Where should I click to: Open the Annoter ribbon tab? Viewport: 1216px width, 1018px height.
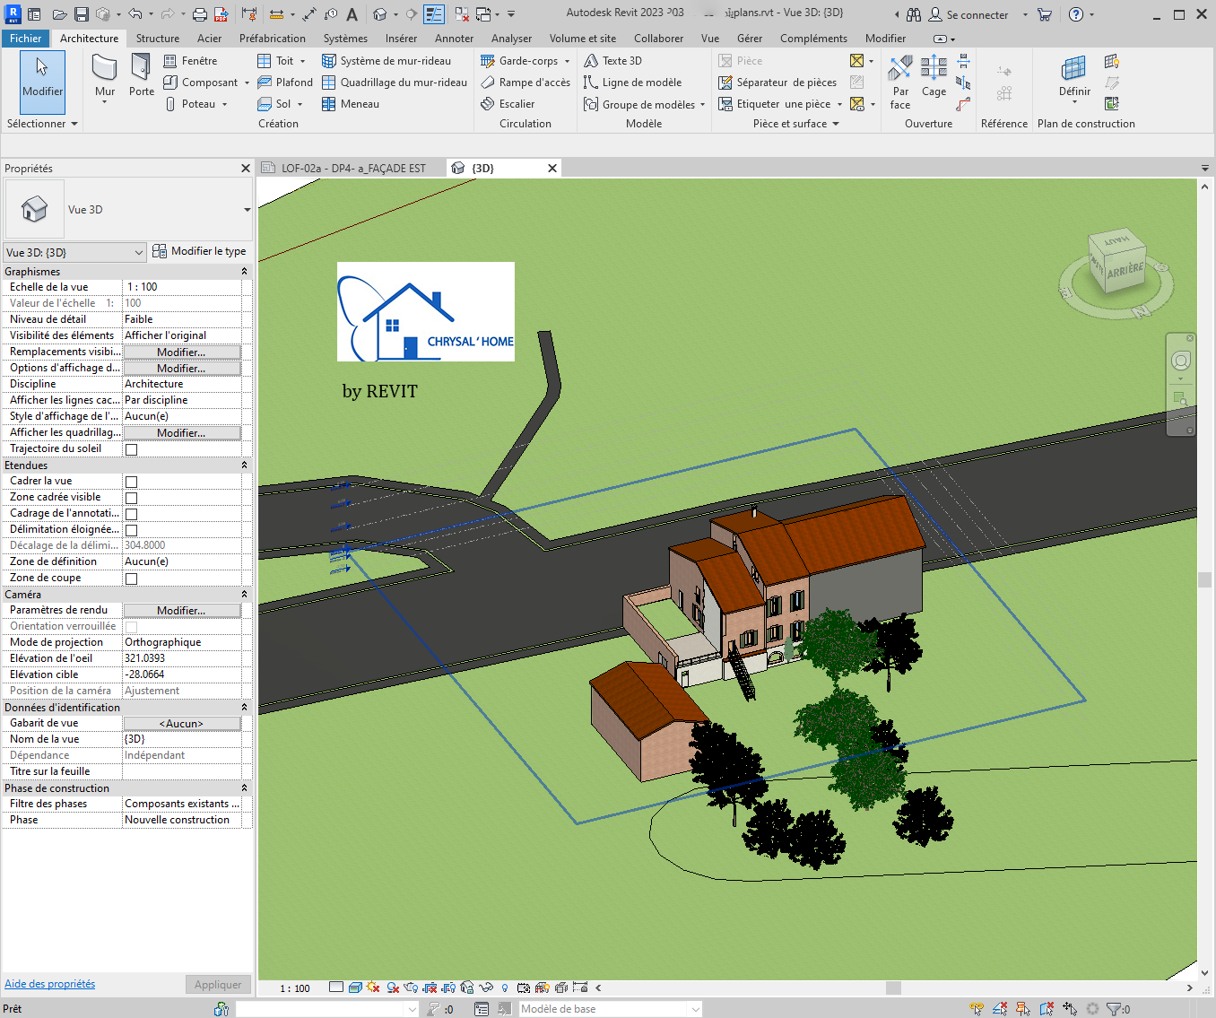point(454,39)
